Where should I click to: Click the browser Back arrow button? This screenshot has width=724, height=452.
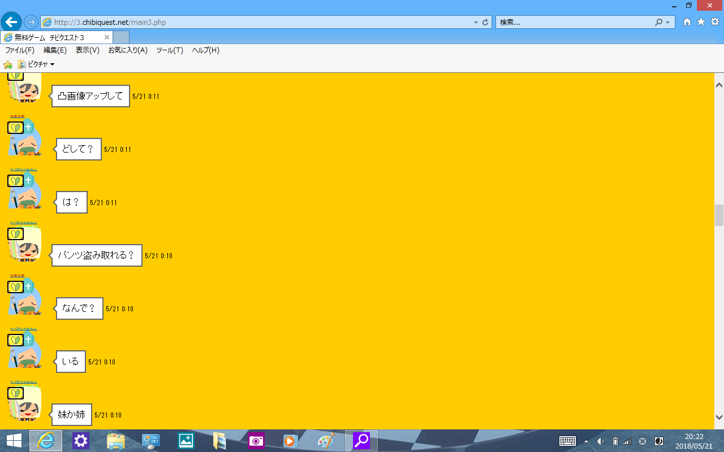(11, 22)
